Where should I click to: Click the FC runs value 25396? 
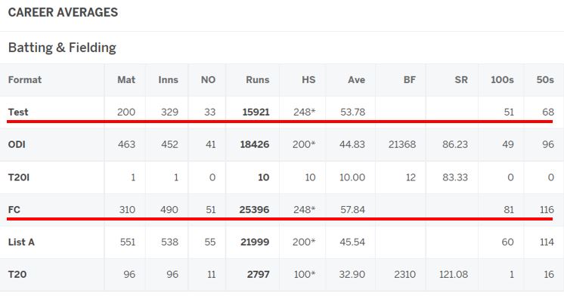[254, 209]
